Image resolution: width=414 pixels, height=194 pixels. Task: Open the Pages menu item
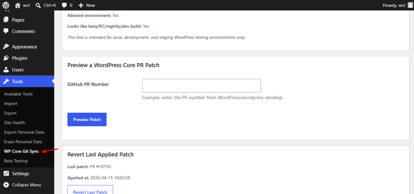18,20
